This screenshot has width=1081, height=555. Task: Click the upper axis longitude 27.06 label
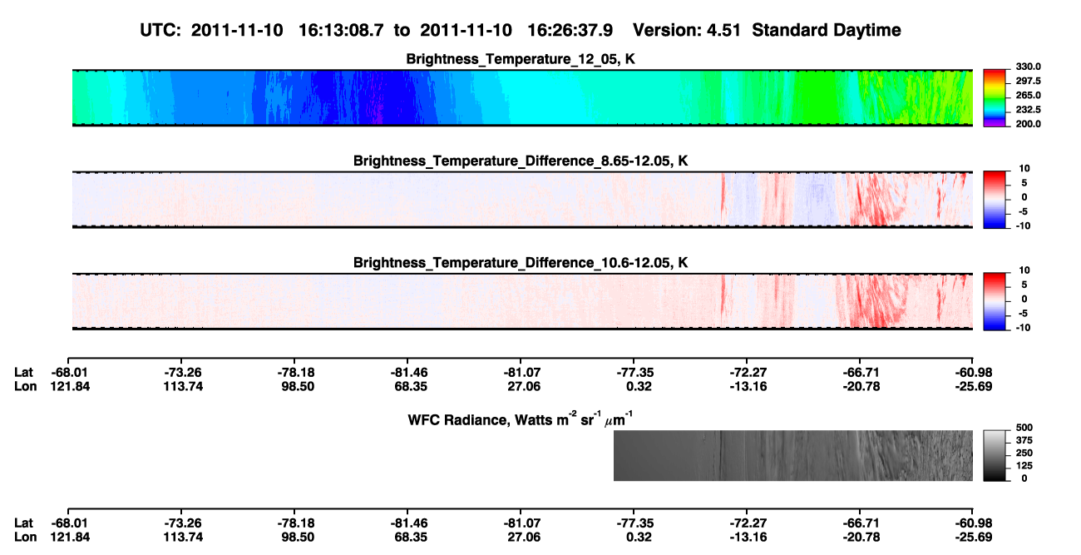click(521, 385)
